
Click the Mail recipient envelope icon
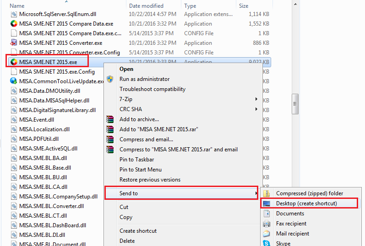click(267, 234)
